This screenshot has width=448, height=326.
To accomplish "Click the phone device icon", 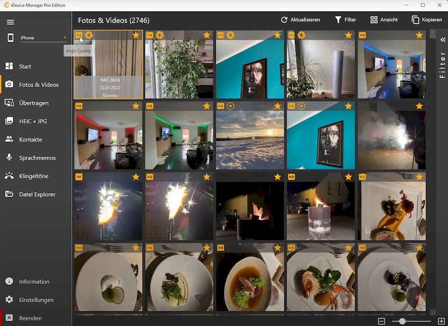I will pos(11,37).
